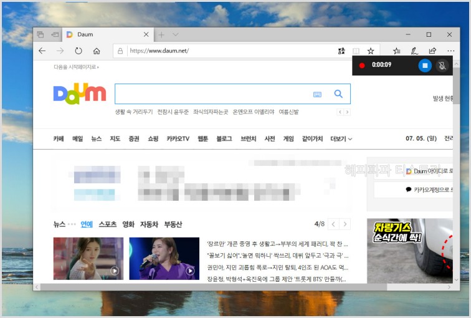Open the 사전 menu item
471x318 pixels.
point(270,138)
